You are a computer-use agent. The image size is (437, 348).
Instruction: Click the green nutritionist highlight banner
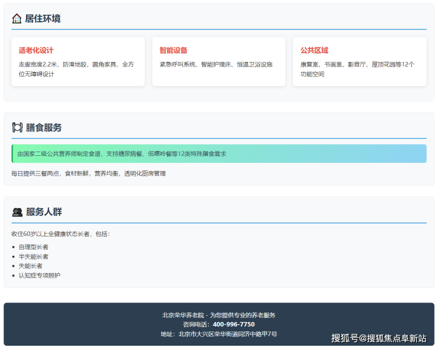pyautogui.click(x=219, y=153)
